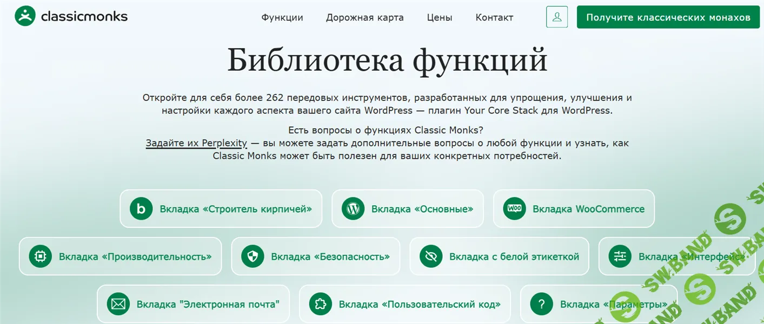Open the Дорожная карта menu item
Image resolution: width=764 pixels, height=324 pixels.
click(x=365, y=17)
